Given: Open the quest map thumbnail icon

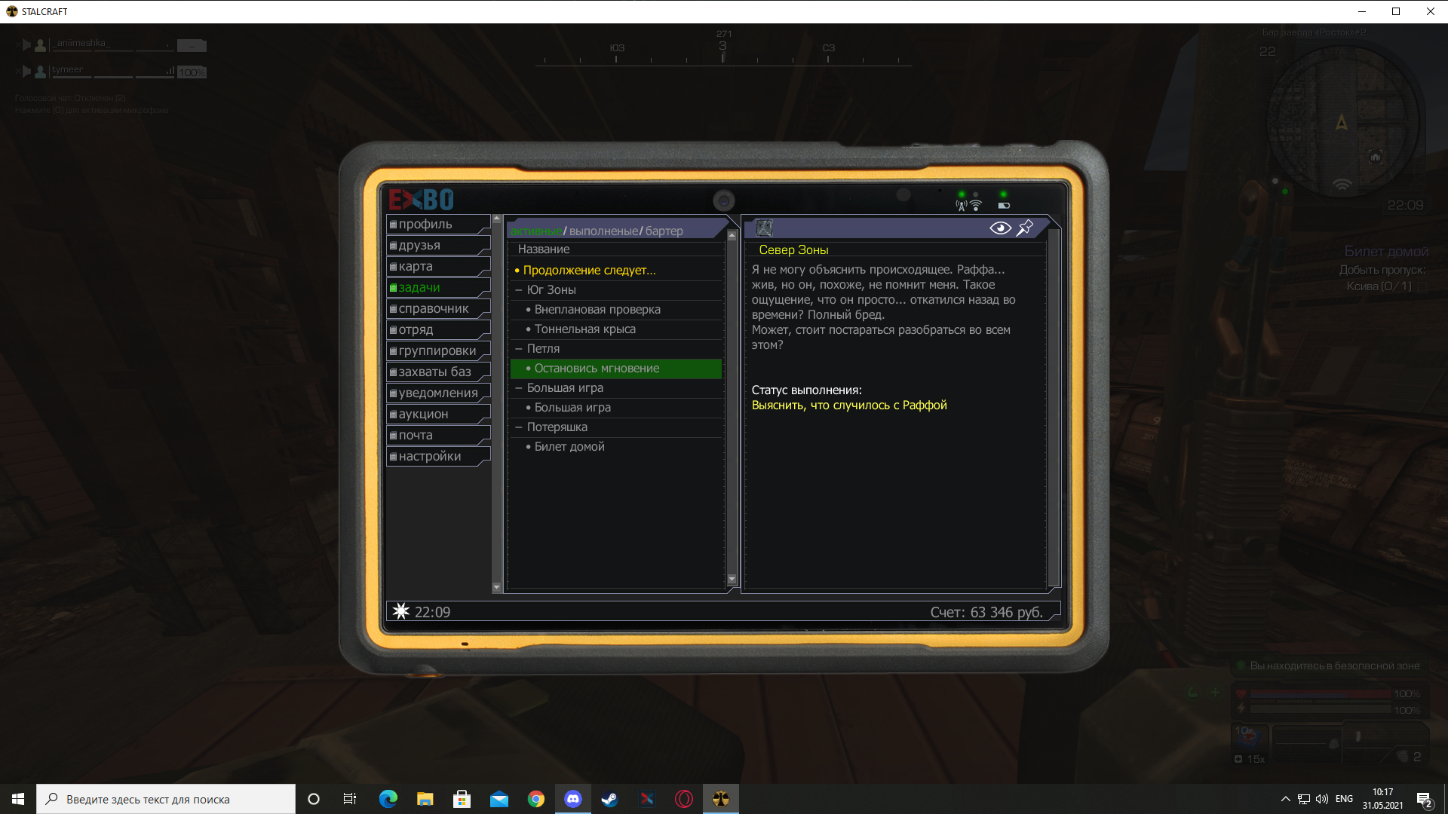Looking at the screenshot, I should pyautogui.click(x=764, y=228).
